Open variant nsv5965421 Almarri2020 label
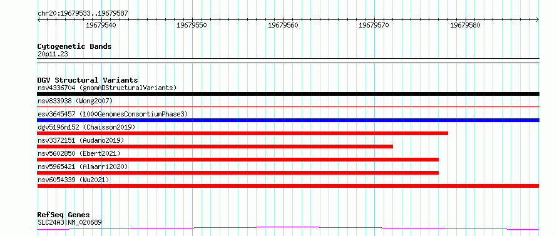The width and height of the screenshot is (557, 236). pos(83,167)
